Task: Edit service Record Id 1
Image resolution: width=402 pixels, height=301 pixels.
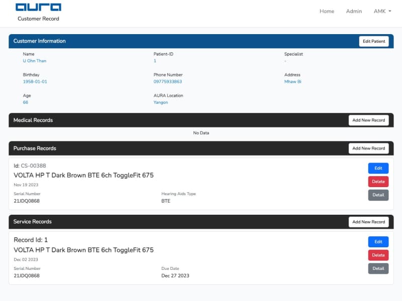Action: click(378, 242)
